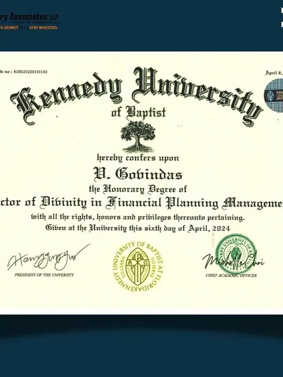This screenshot has width=283, height=377.
Task: Select certificate number KUBS20220143143
Action: pyautogui.click(x=30, y=71)
